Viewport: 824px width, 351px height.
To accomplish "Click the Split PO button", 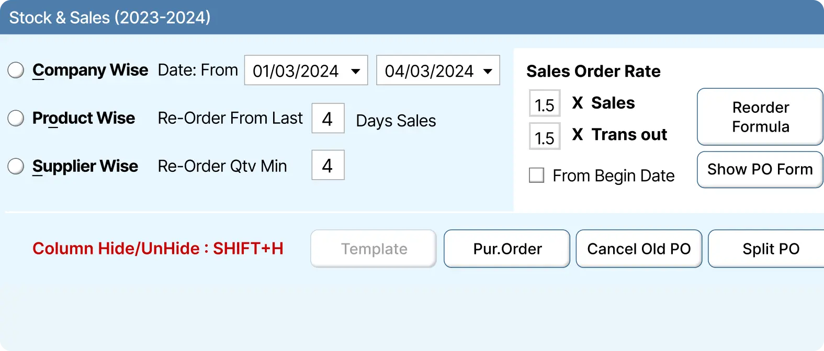I will pos(771,249).
